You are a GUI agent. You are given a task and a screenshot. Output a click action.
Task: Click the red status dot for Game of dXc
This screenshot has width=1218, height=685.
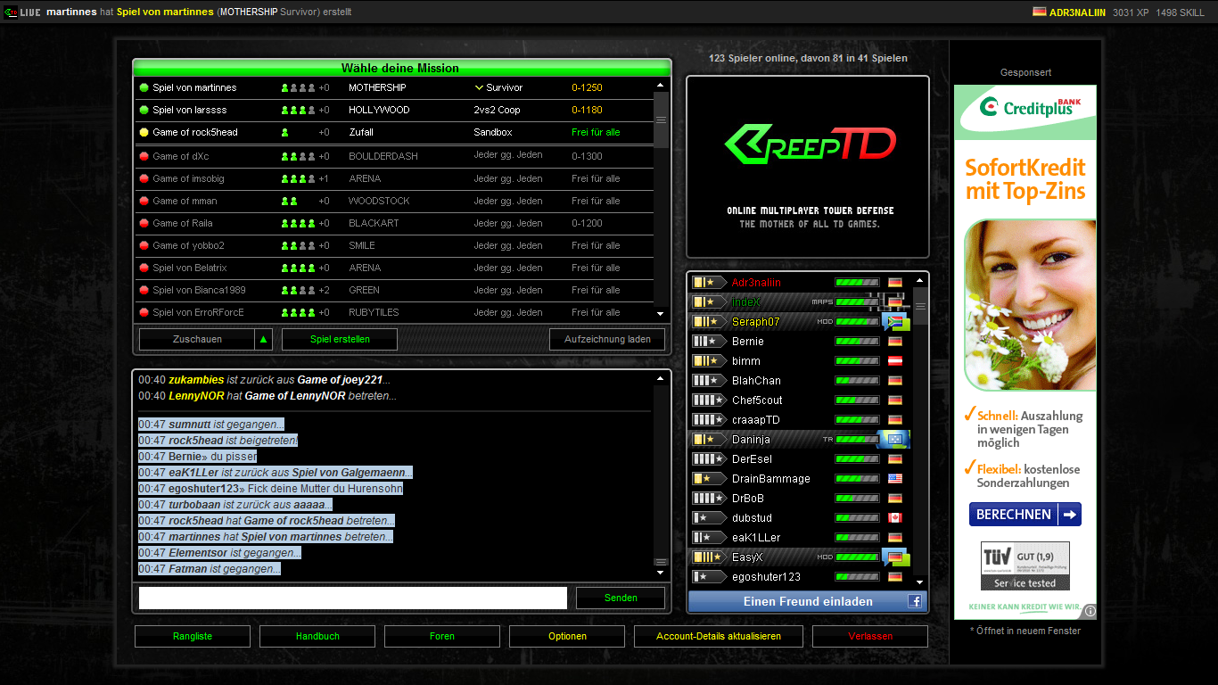144,156
